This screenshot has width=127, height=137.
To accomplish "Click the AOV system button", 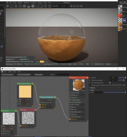I will [39, 75].
